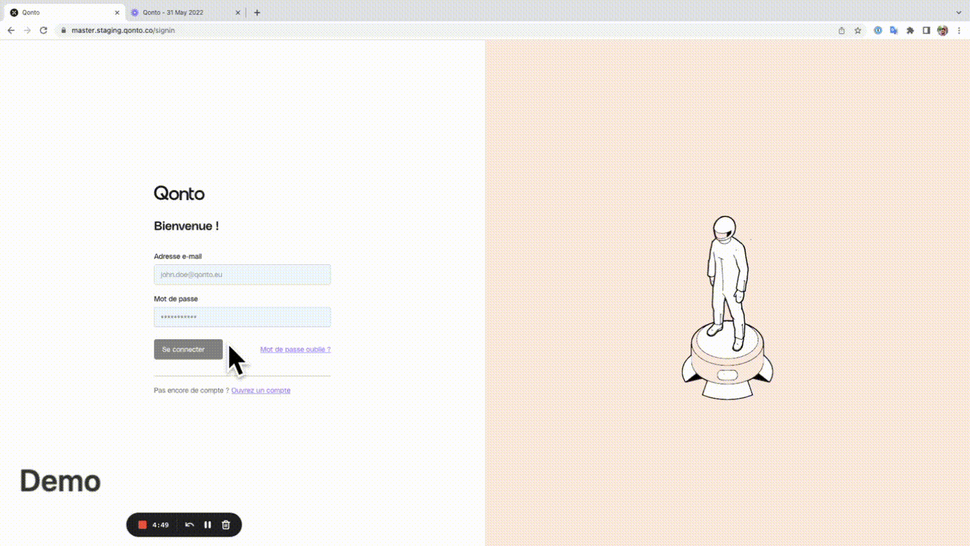Focus the Mot de passe input field

pos(242,317)
